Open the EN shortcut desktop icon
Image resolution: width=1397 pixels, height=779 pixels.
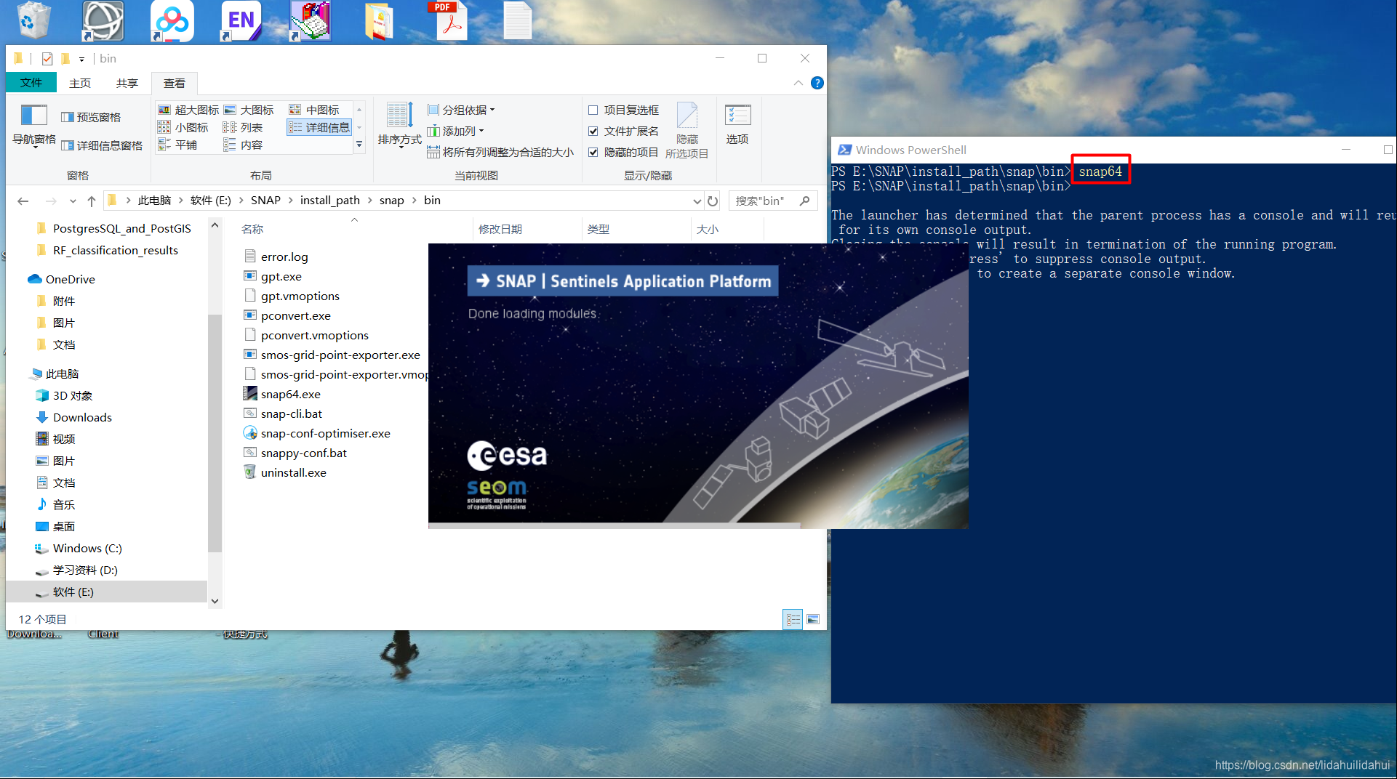click(241, 20)
